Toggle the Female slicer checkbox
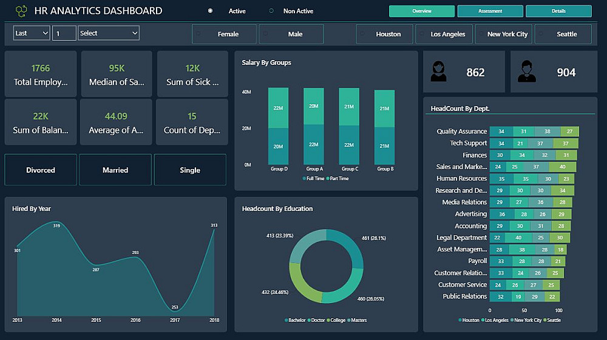607x340 pixels. pyautogui.click(x=198, y=34)
